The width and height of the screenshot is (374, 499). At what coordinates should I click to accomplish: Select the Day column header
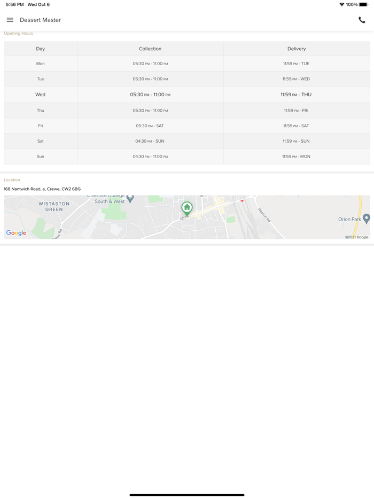click(41, 49)
